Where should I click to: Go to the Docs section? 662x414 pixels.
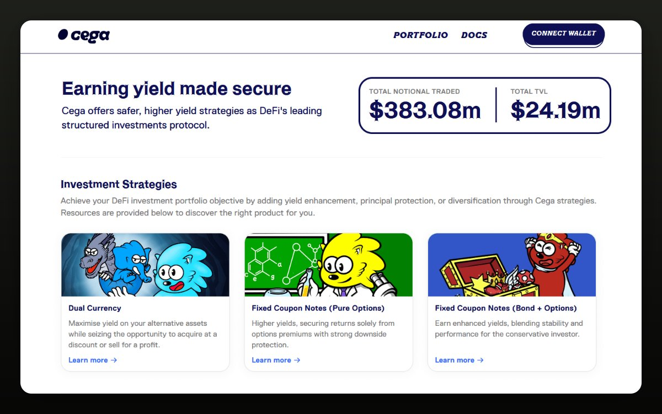point(474,35)
